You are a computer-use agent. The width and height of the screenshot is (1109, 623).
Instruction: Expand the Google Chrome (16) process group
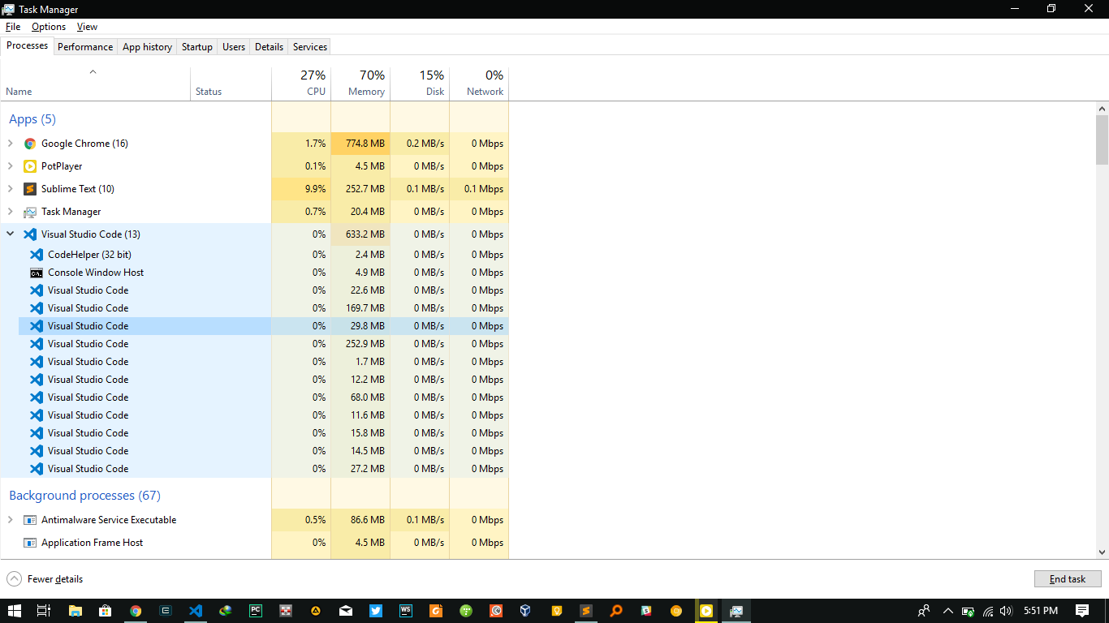click(11, 144)
